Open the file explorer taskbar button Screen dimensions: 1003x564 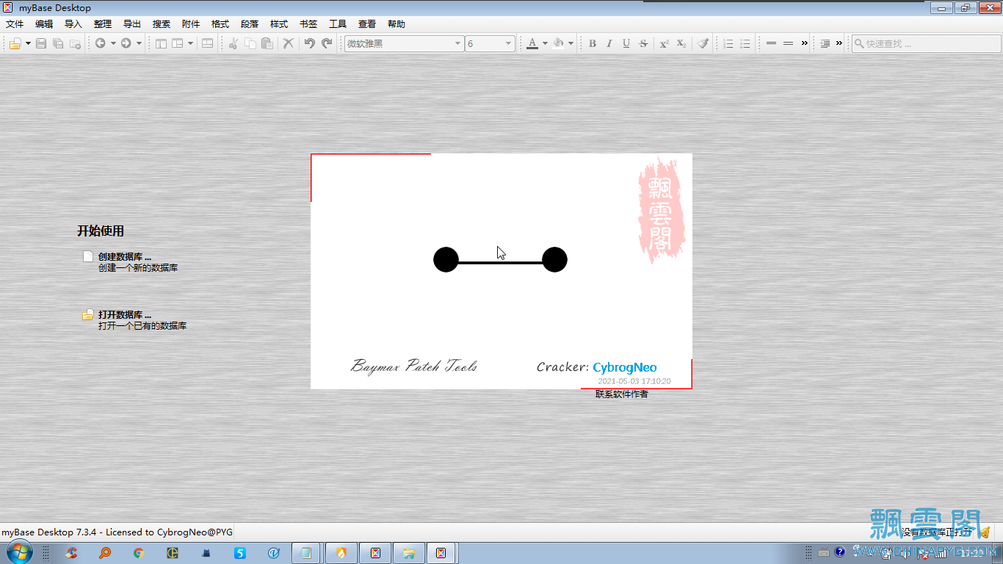pyautogui.click(x=409, y=553)
